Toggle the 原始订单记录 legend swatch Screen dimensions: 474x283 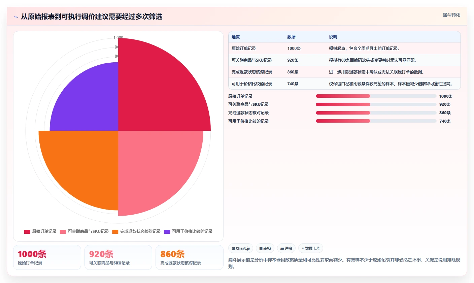tap(27, 231)
